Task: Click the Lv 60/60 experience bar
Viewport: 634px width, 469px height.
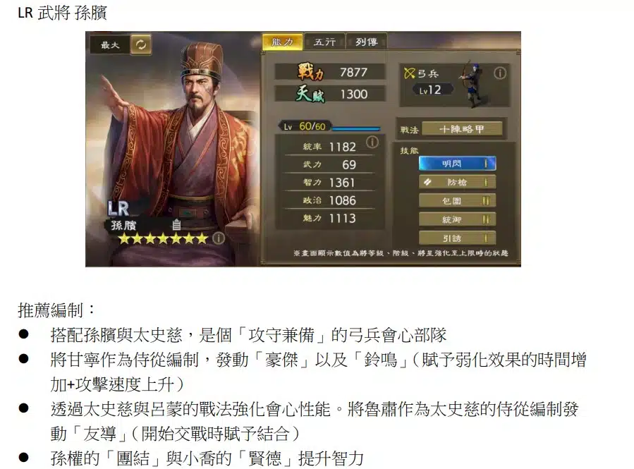Action: click(356, 129)
